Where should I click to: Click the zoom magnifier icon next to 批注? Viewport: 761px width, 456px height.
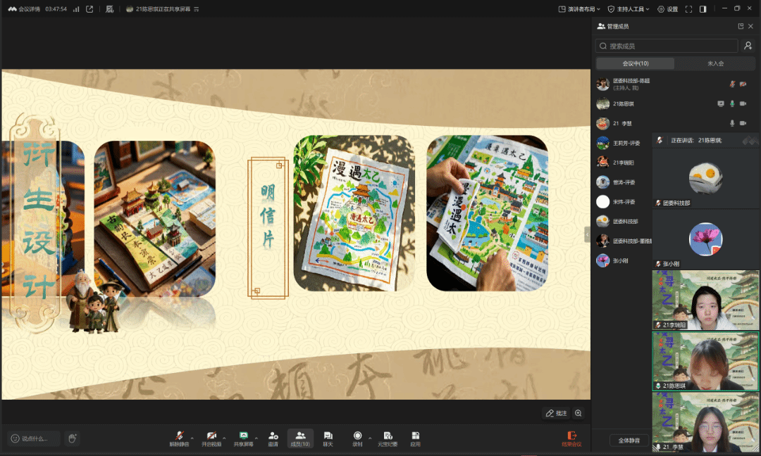click(579, 413)
